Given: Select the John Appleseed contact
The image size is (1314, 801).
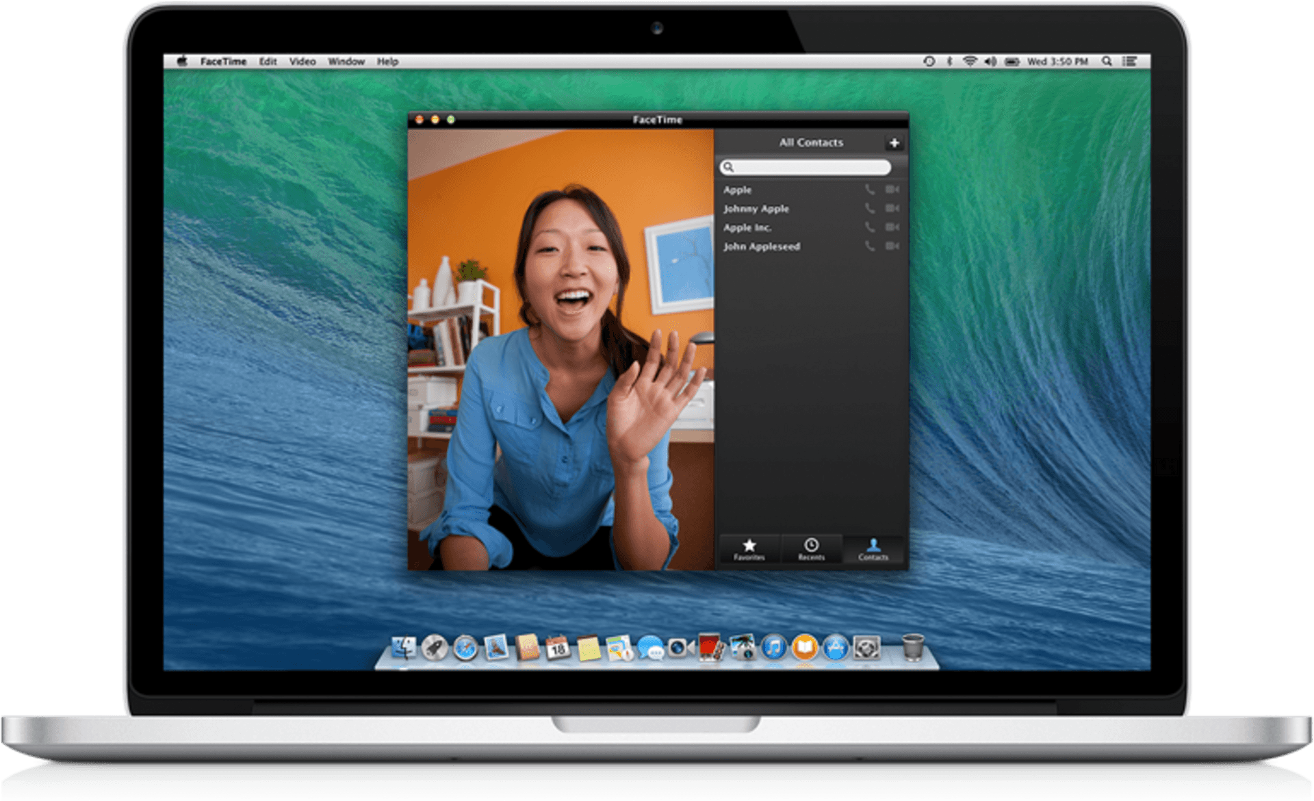Looking at the screenshot, I should click(811, 246).
